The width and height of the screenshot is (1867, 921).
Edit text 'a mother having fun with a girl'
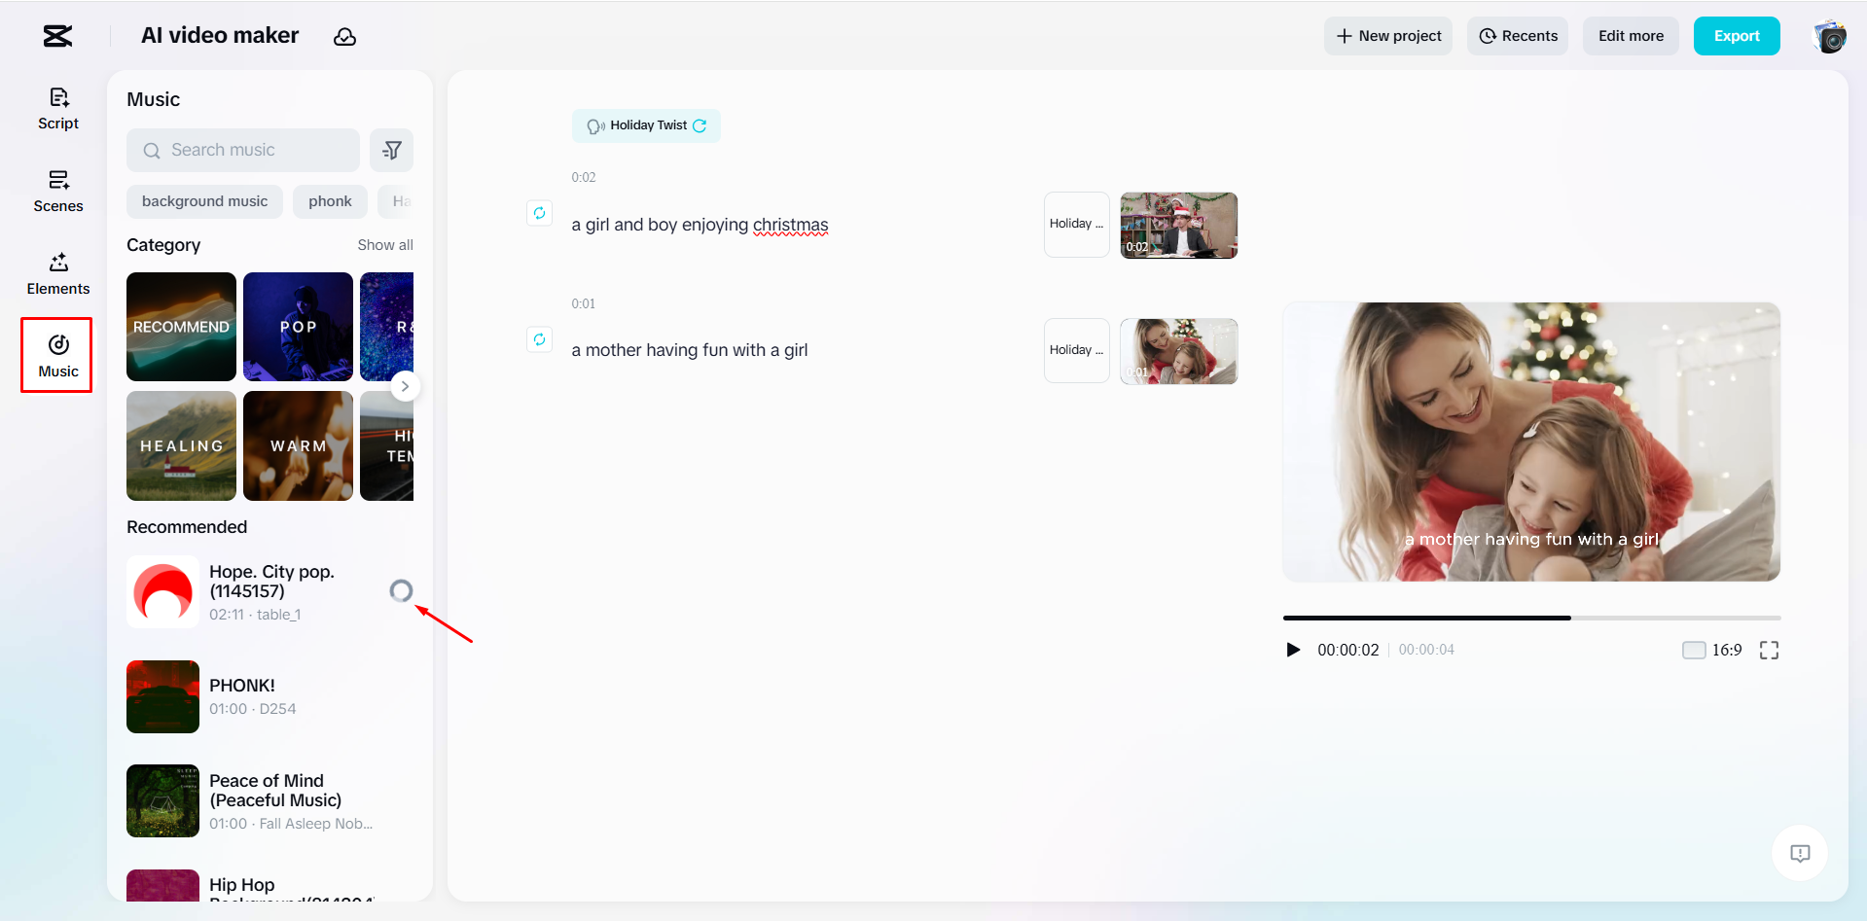[690, 350]
